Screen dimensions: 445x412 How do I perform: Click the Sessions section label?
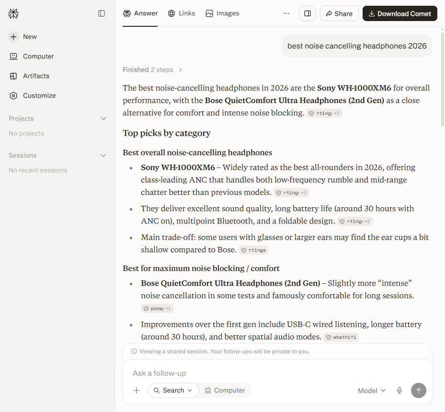pos(23,156)
